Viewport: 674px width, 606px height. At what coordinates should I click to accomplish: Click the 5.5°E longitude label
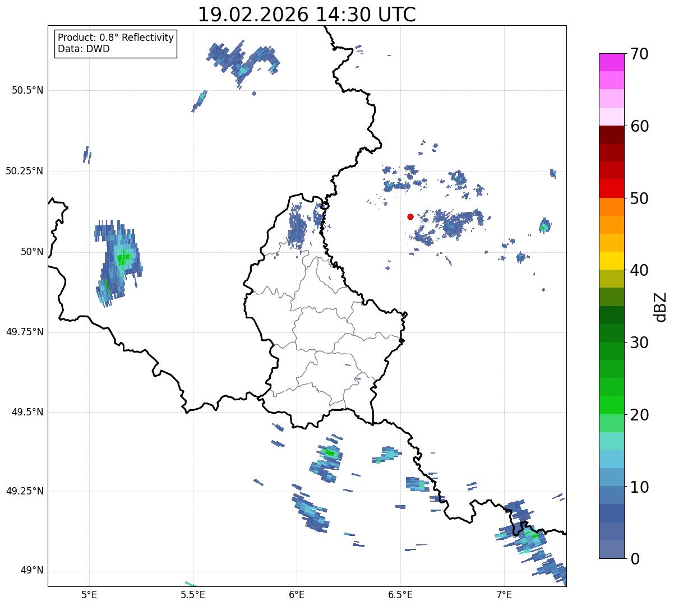click(193, 594)
